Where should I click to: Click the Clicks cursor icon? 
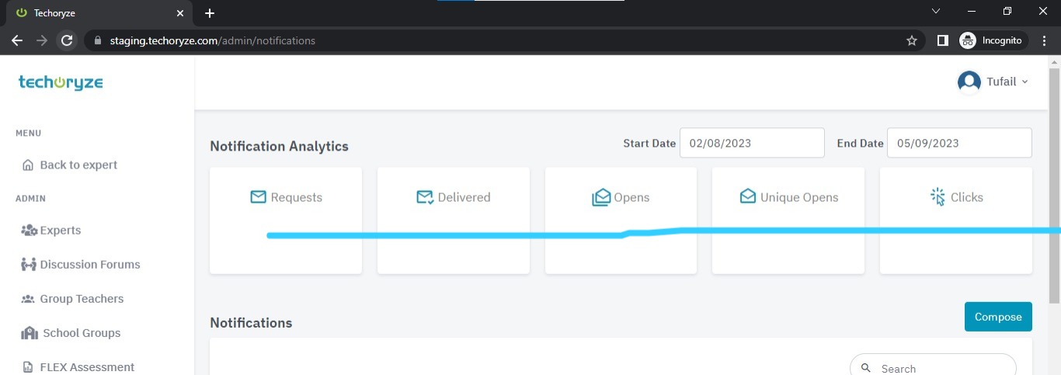pos(938,197)
